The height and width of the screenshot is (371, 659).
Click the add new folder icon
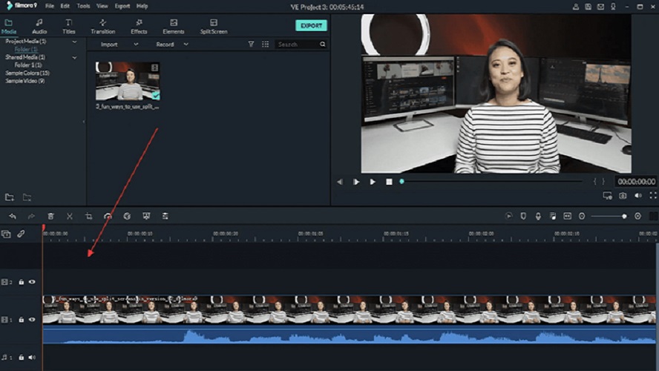pos(10,197)
